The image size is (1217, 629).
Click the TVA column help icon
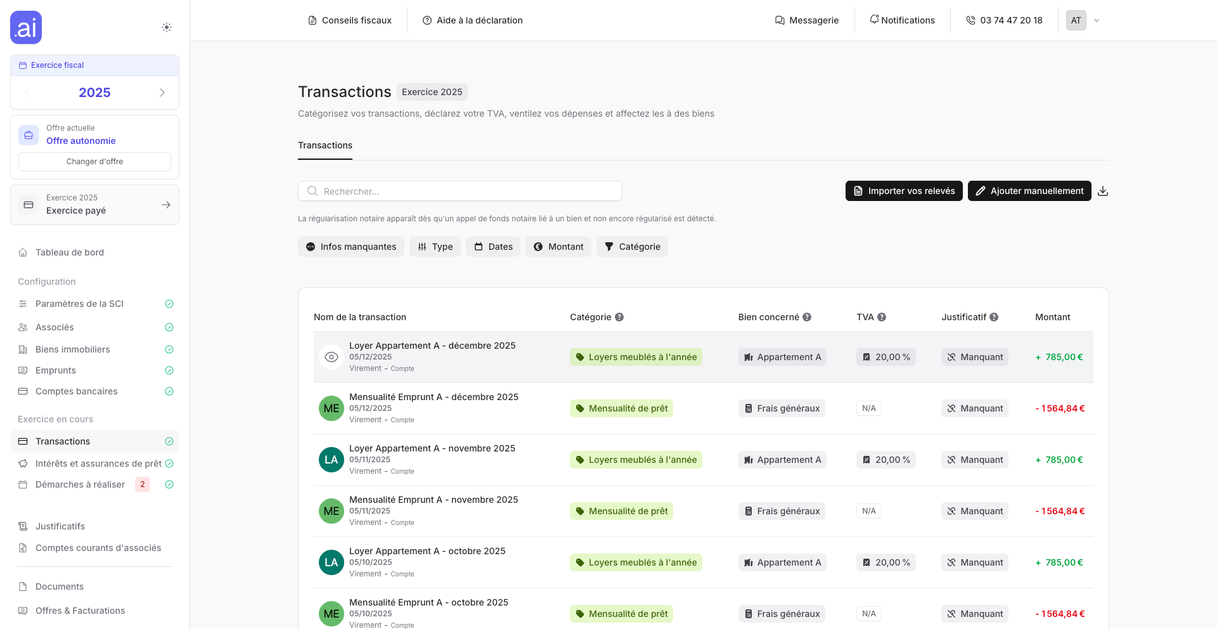point(882,317)
